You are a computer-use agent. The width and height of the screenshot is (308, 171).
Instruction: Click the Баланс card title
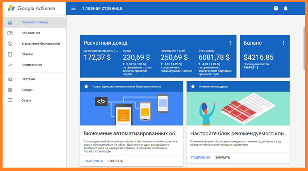tap(253, 43)
